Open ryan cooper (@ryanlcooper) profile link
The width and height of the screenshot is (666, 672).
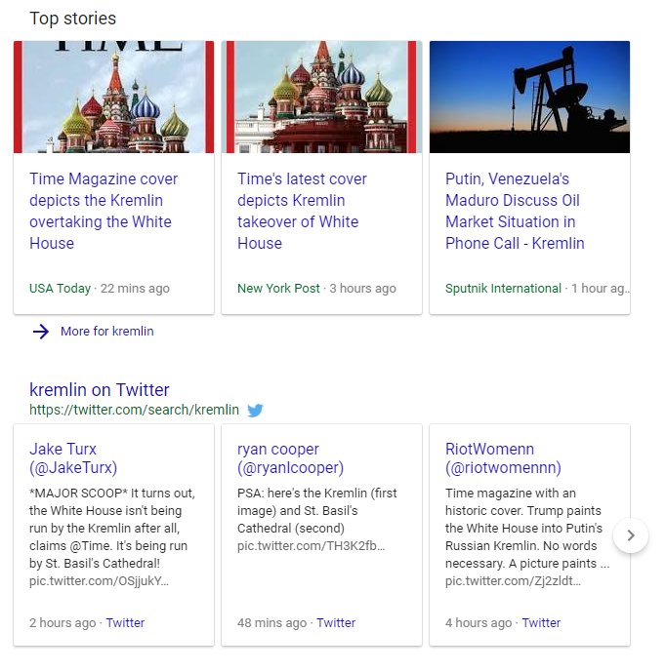click(290, 458)
